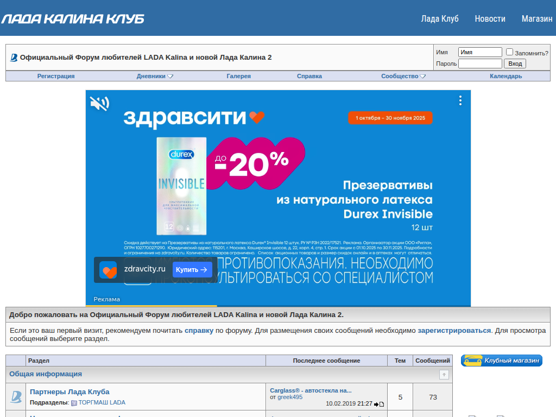
Task: Click the ad video progress bar
Action: point(278,305)
